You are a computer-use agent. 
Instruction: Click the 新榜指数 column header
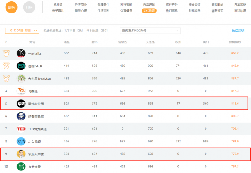(235, 42)
